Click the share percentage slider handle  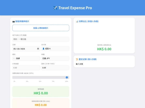click(x=67, y=77)
